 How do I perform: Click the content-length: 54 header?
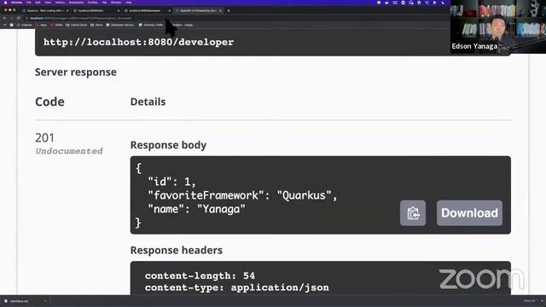200,275
